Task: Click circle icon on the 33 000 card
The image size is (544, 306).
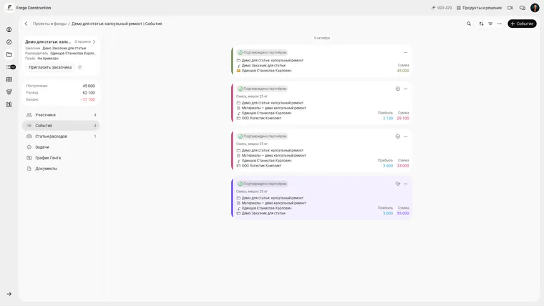Action: point(397,136)
